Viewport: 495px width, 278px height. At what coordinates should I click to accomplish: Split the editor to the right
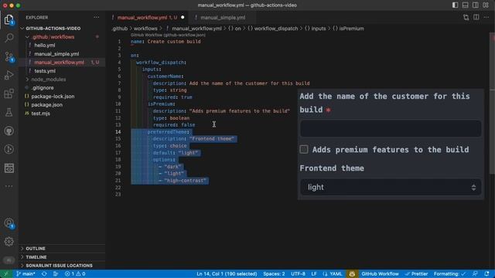[x=476, y=17]
